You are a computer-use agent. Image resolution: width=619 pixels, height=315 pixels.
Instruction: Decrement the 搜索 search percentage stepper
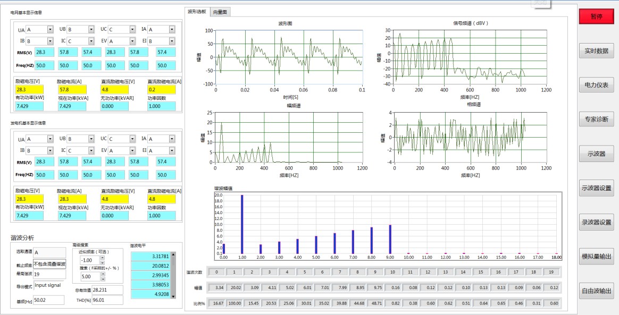102,279
